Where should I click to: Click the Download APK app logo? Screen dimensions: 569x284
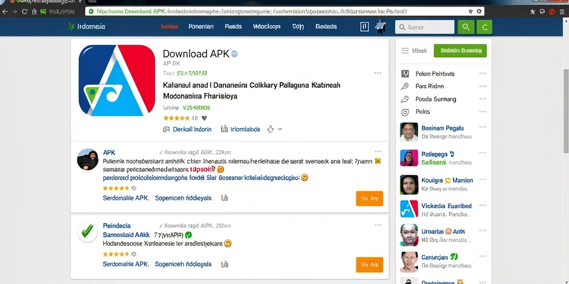117,80
